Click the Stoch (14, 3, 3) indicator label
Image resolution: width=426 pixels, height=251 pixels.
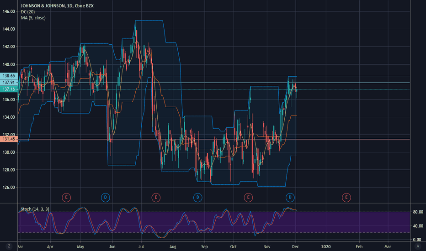[35, 209]
